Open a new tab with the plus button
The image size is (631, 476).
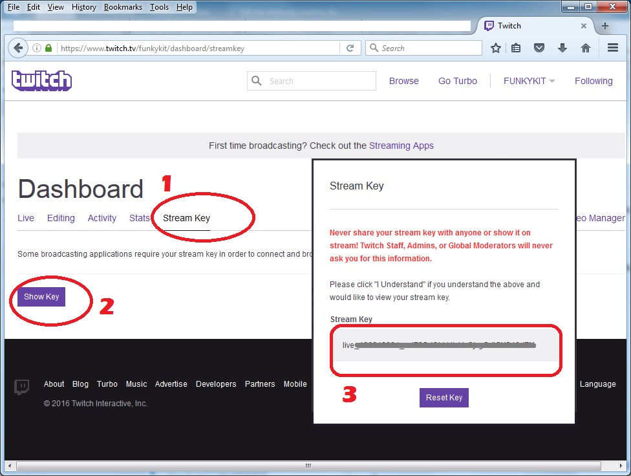point(605,26)
